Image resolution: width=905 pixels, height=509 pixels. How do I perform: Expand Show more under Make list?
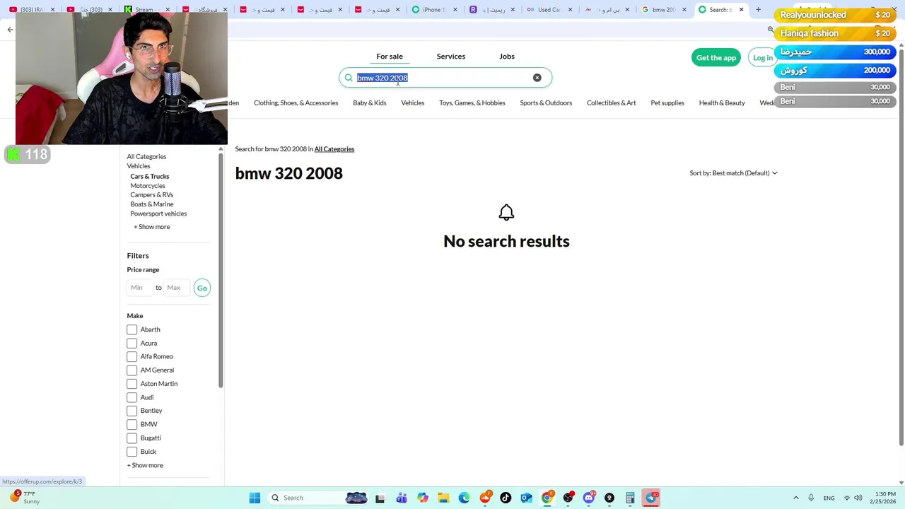pos(145,465)
